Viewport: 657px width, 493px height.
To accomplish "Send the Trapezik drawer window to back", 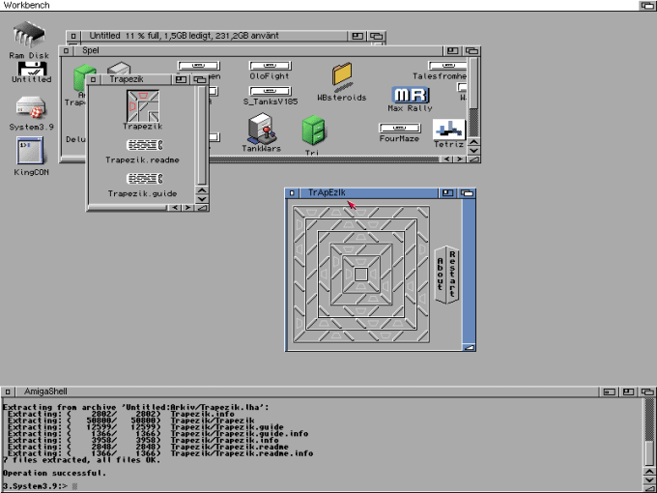I will click(x=200, y=79).
